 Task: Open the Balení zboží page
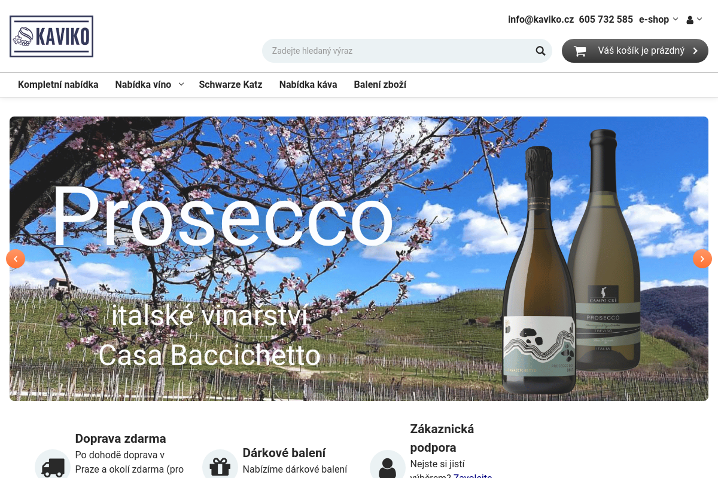[x=380, y=84]
